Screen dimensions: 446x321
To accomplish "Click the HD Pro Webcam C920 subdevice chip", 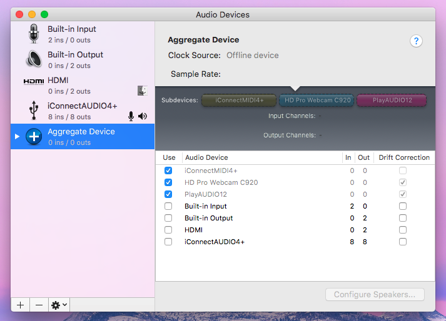I will coord(317,101).
